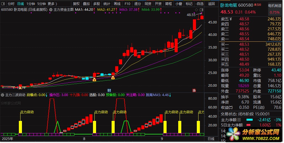Open the 多股 multi-stock view

97,4
